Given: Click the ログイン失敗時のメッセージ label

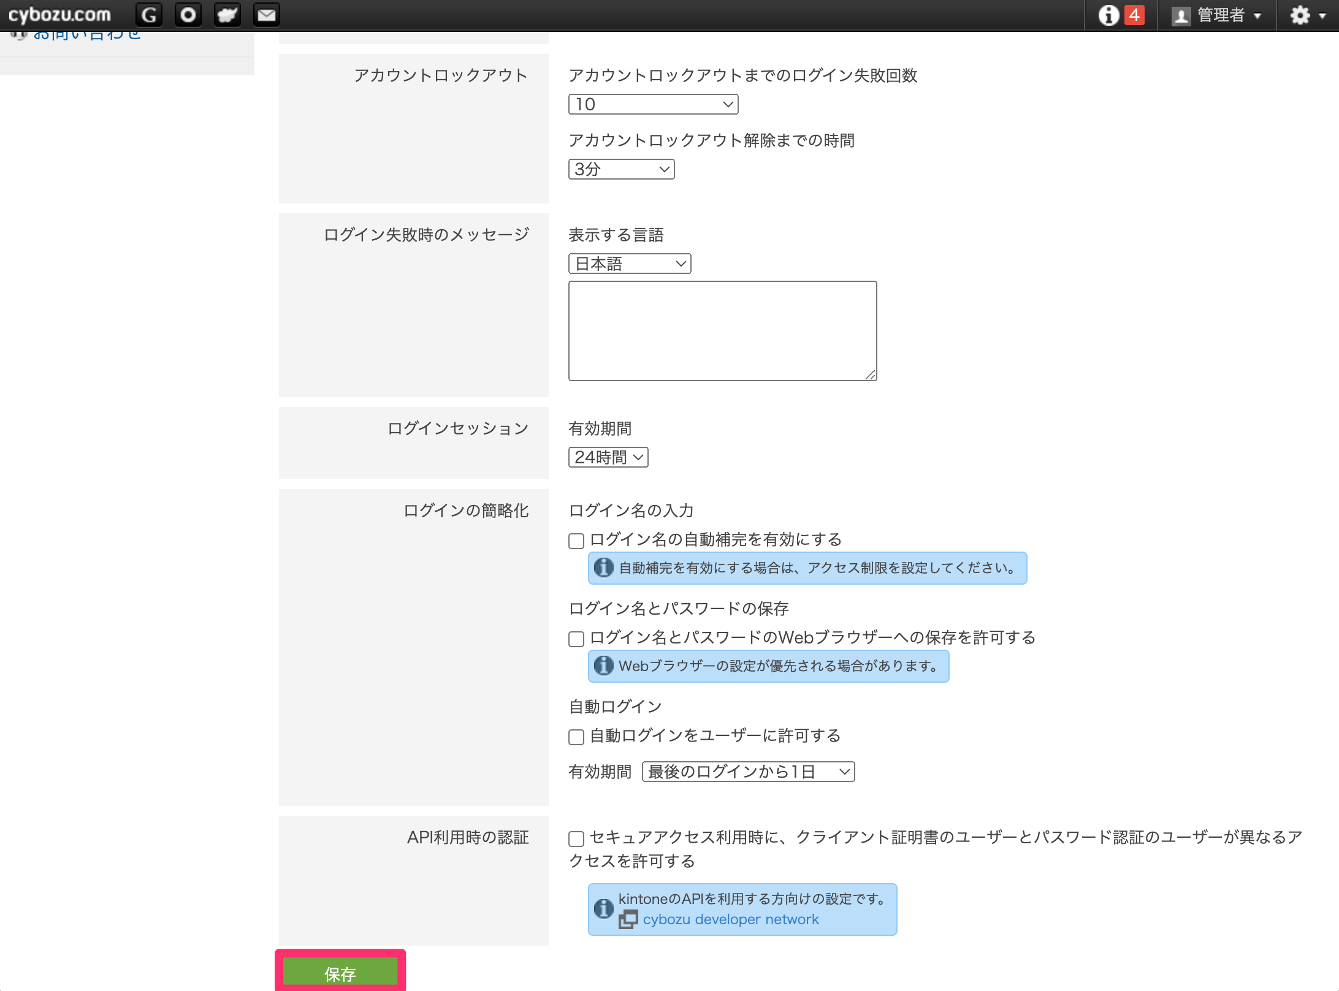Looking at the screenshot, I should point(426,235).
